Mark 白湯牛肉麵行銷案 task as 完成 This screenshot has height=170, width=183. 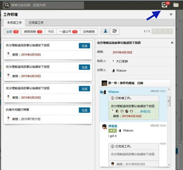84,110
